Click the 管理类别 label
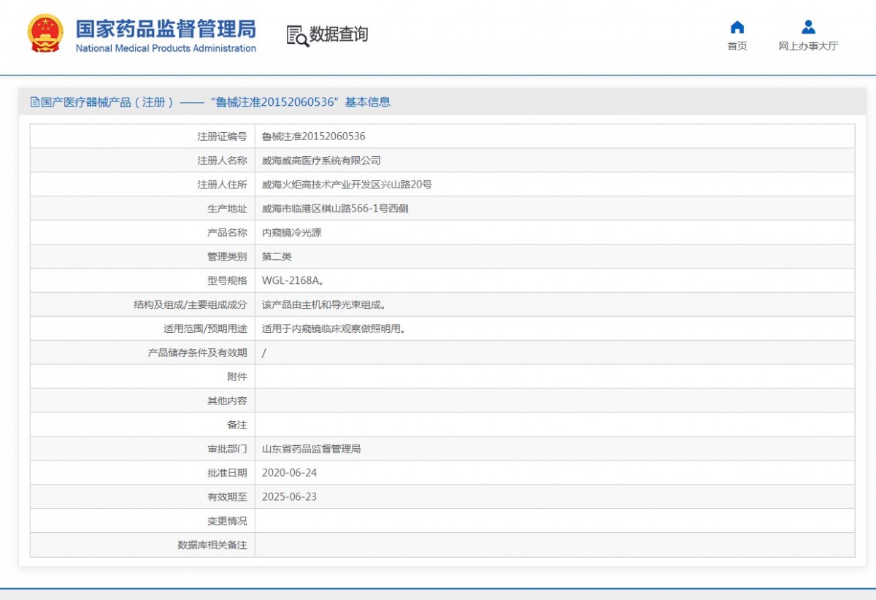The image size is (876, 600). pyautogui.click(x=227, y=257)
